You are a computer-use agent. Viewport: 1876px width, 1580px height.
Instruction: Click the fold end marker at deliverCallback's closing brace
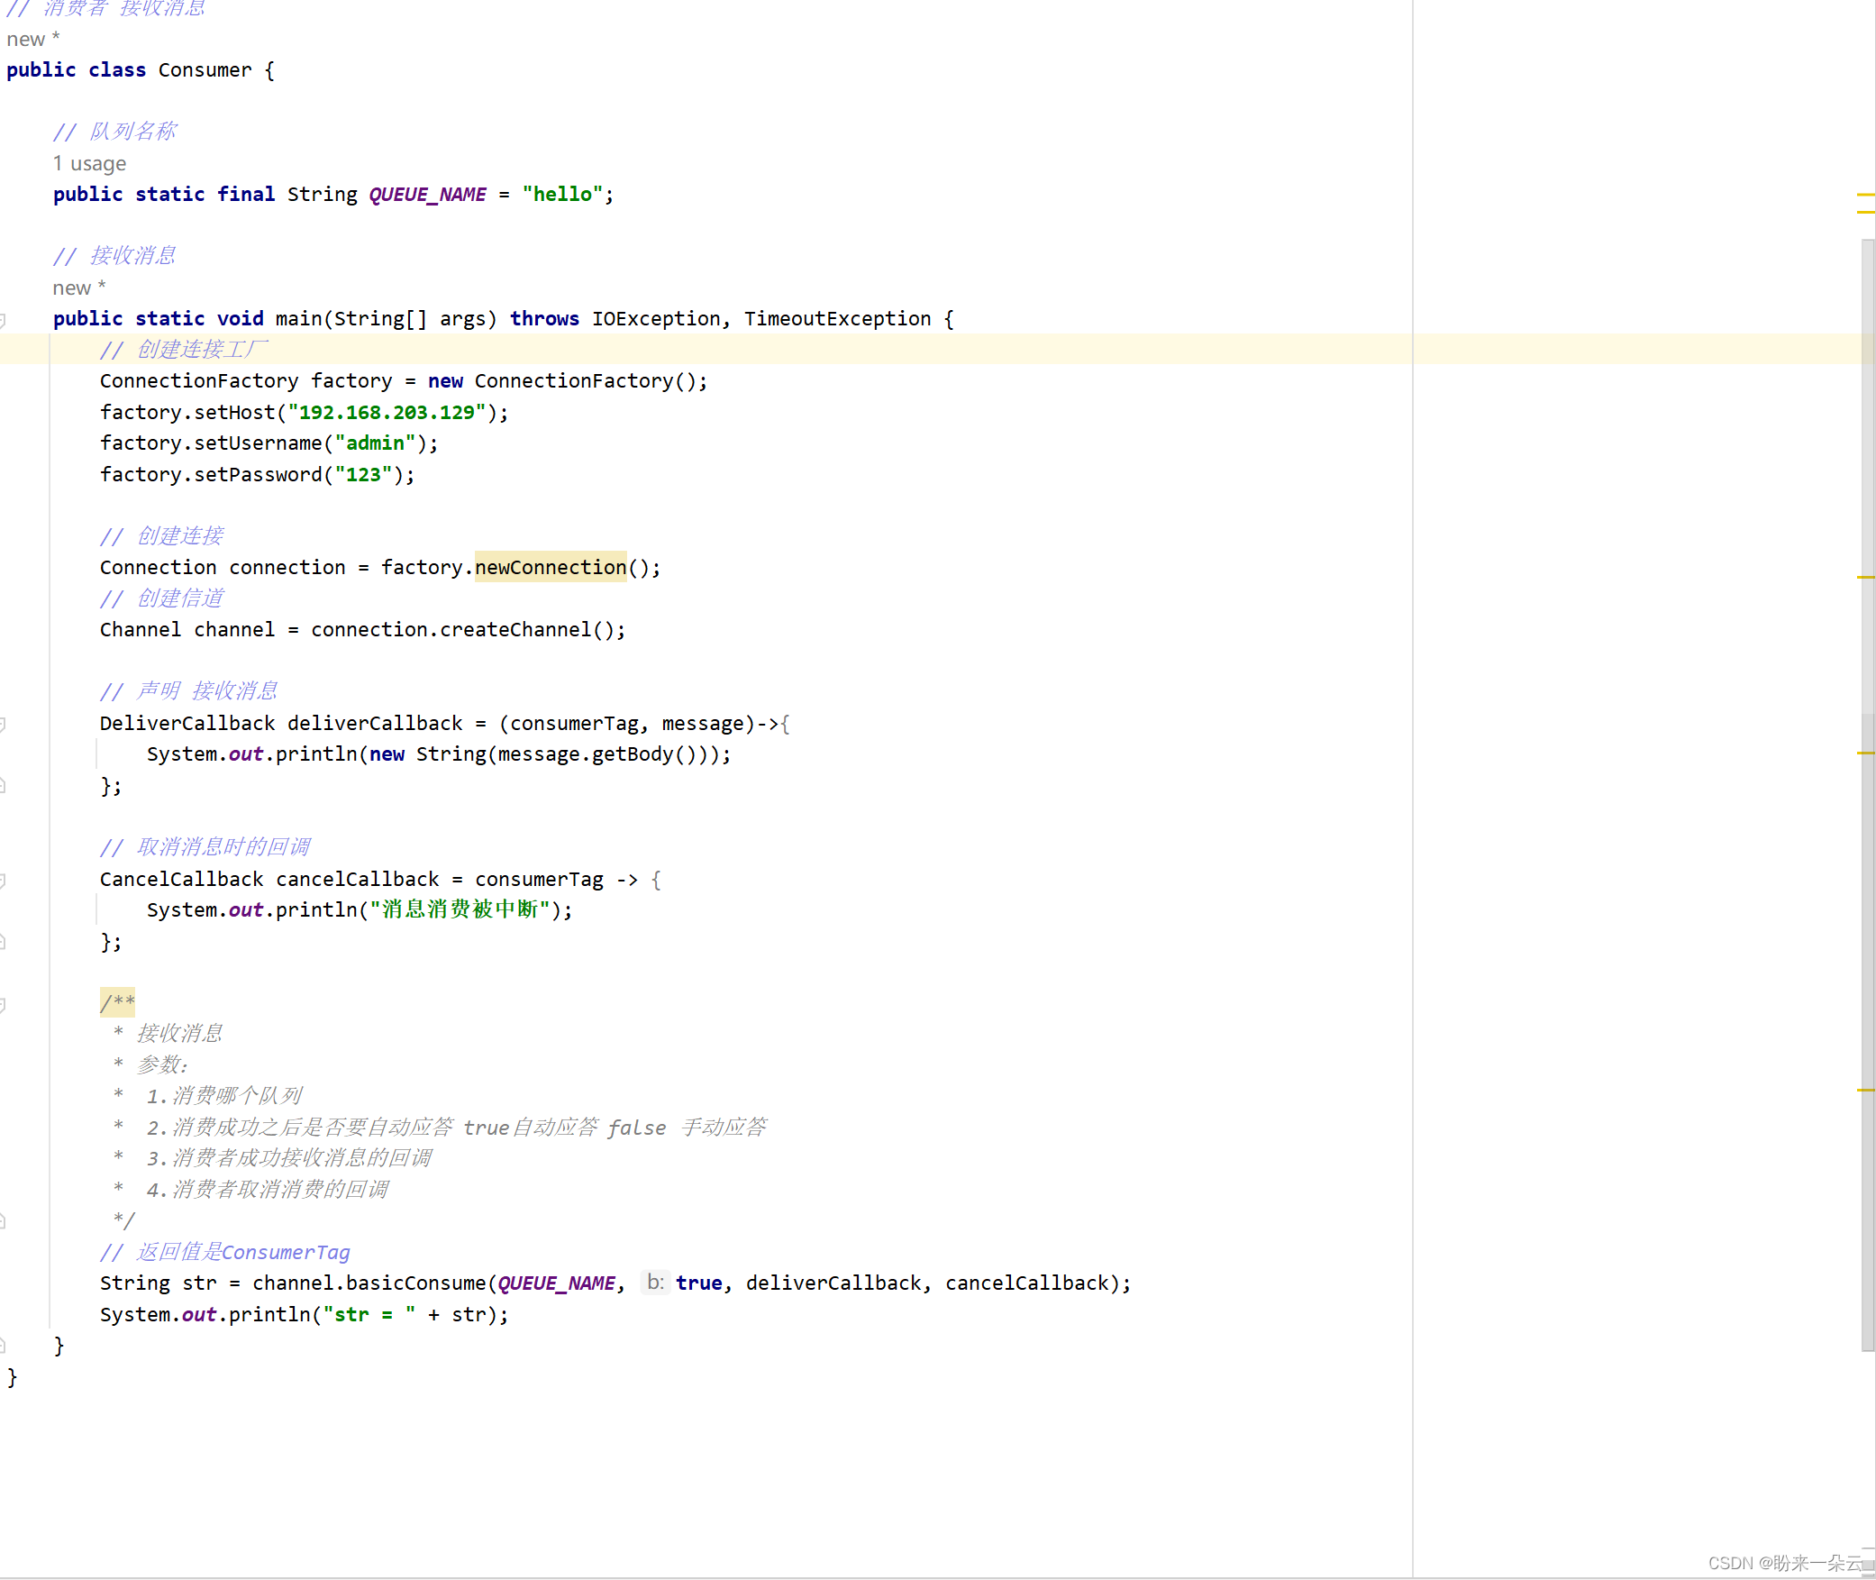[x=3, y=786]
